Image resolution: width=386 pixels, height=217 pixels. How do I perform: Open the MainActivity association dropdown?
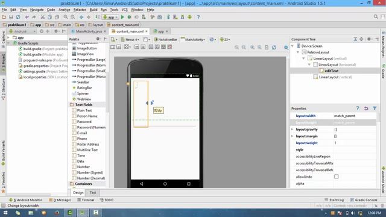(x=193, y=40)
